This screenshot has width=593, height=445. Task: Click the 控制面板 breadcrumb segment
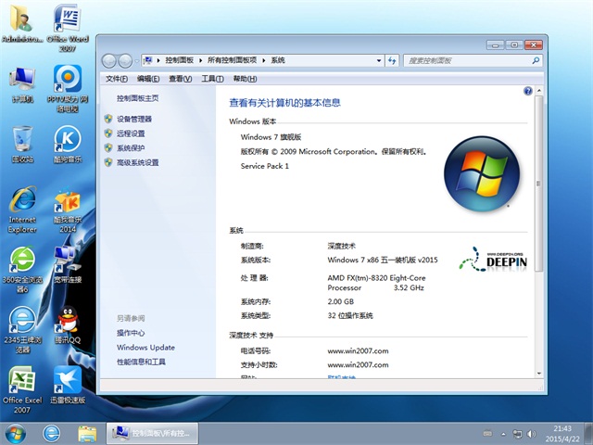point(179,60)
